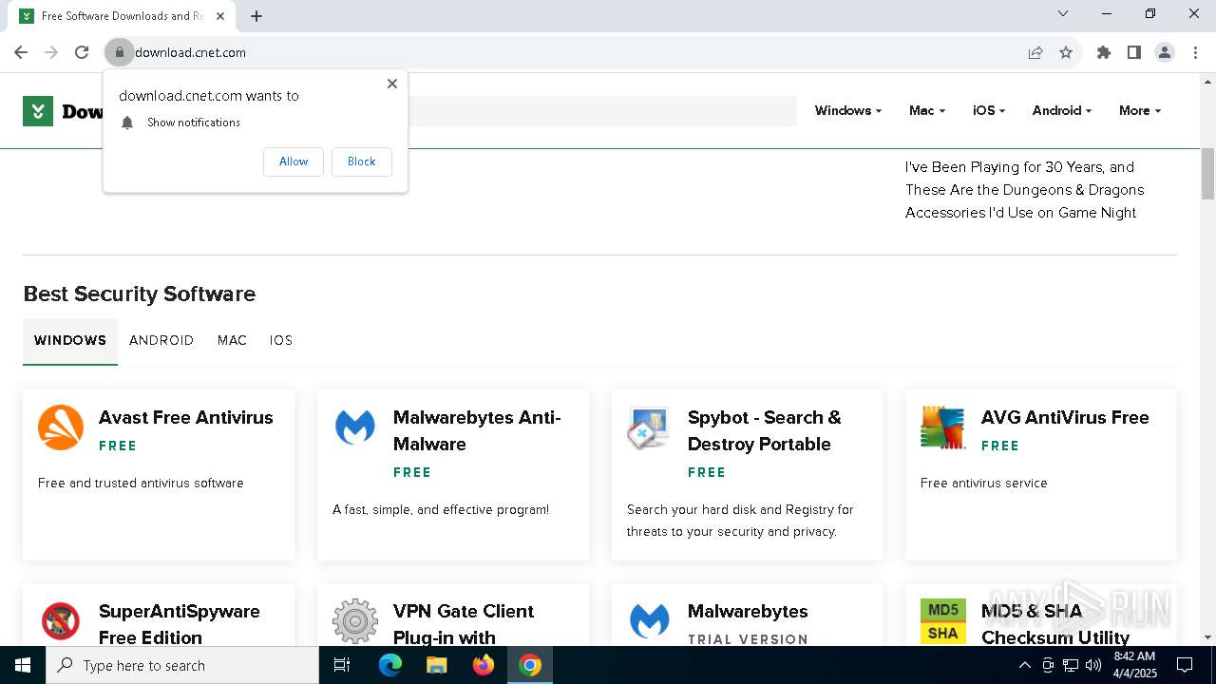Expand the Windows dropdown menu

pyautogui.click(x=847, y=111)
